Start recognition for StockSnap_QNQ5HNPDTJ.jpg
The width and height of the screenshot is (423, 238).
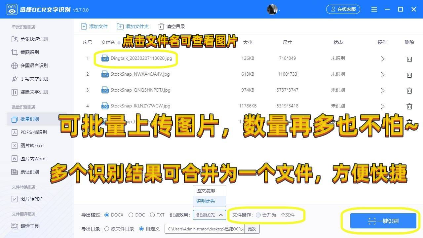[x=382, y=91]
